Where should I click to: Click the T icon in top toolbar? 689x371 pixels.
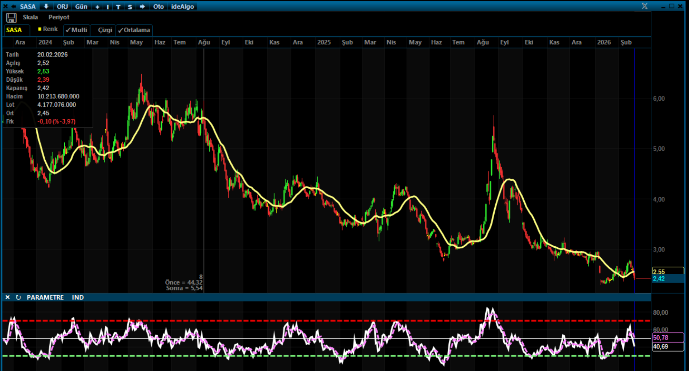(x=118, y=7)
